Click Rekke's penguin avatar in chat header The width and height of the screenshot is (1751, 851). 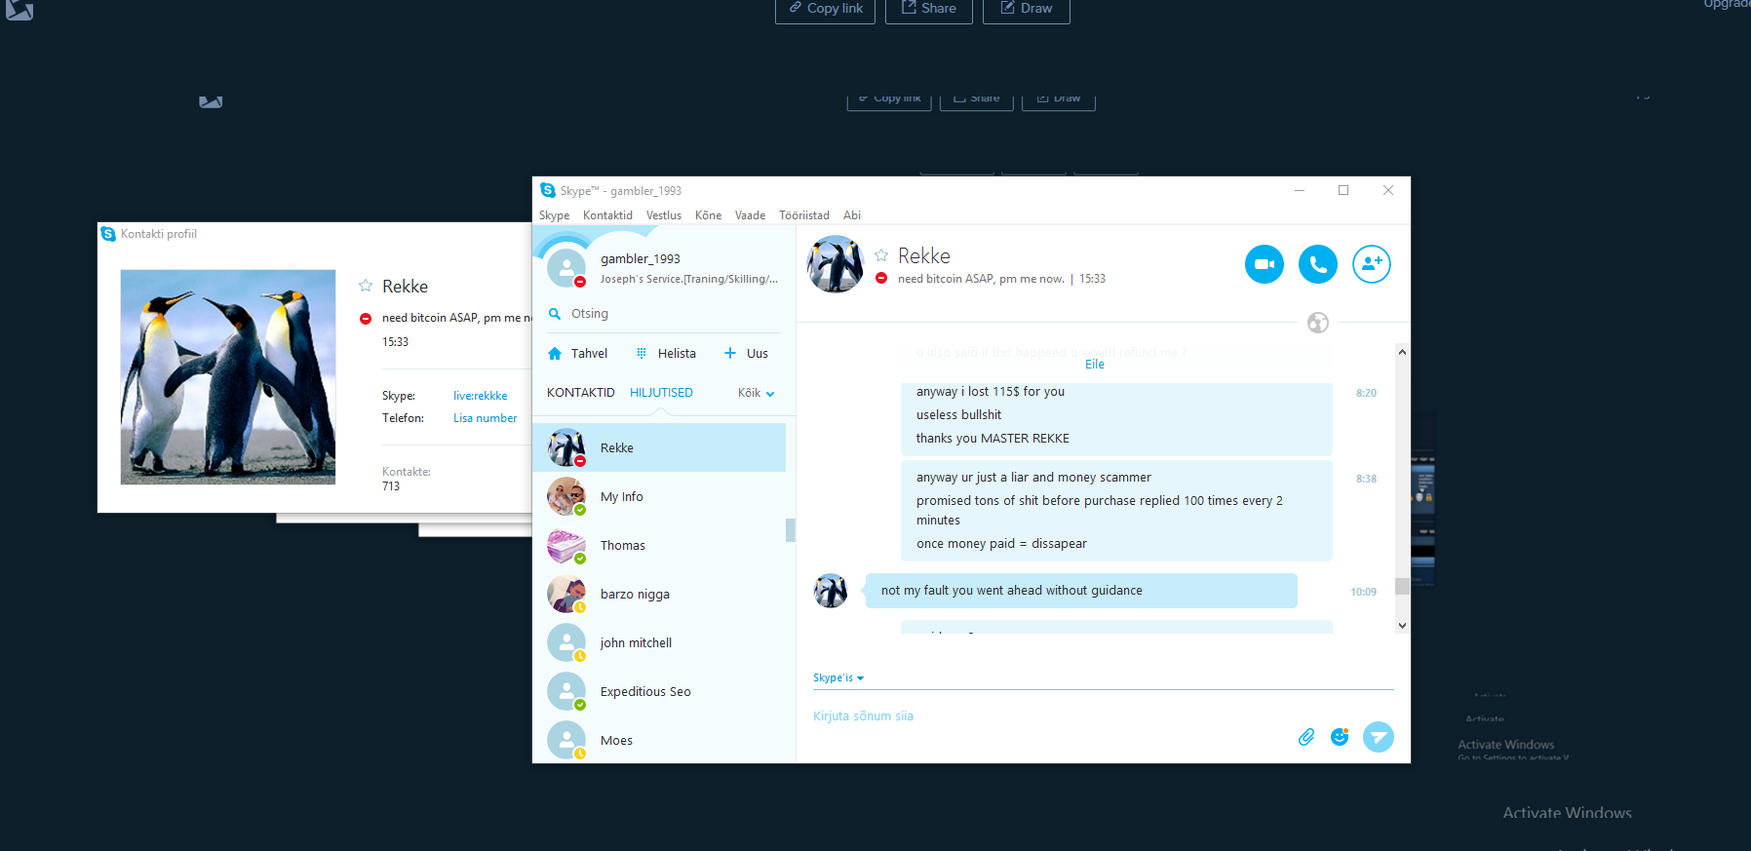click(x=835, y=264)
